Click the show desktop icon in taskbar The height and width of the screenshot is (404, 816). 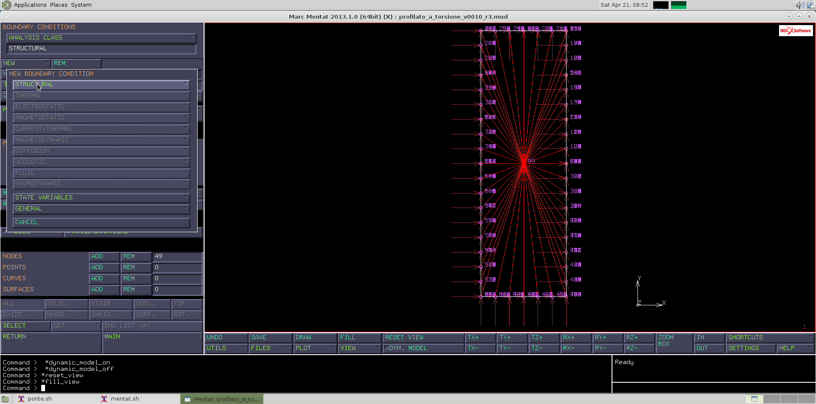[x=5, y=399]
